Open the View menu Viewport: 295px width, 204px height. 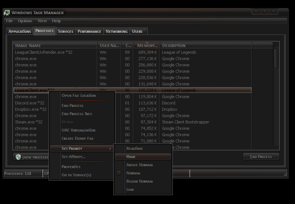(x=42, y=21)
